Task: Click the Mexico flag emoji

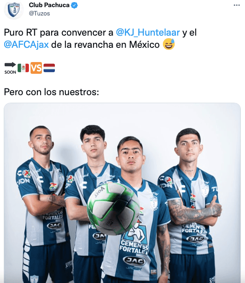Action: pos(23,68)
